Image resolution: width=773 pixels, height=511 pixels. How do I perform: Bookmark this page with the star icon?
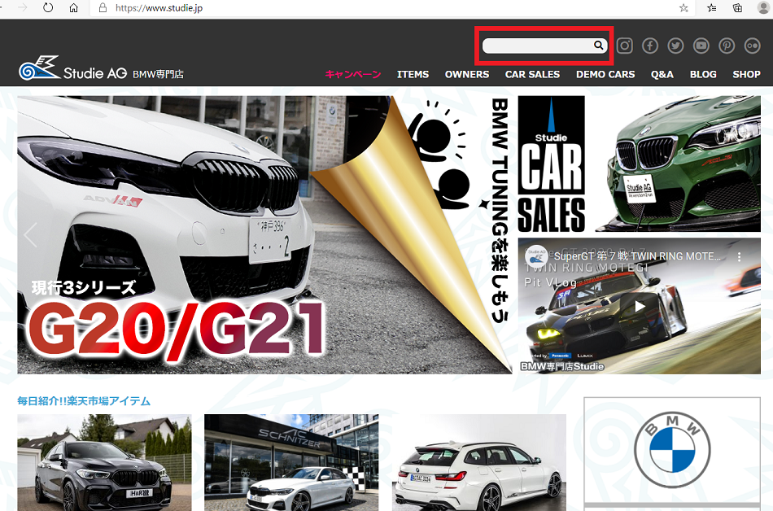(x=683, y=8)
